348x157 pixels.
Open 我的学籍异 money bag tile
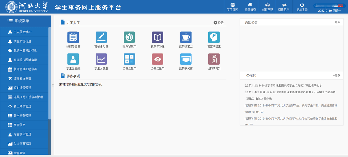pyautogui.click(x=214, y=59)
